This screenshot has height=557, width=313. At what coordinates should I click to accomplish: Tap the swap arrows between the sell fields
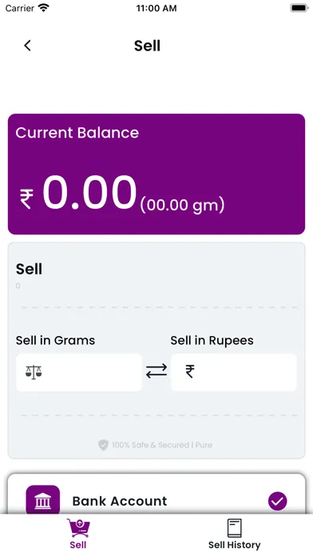click(156, 371)
